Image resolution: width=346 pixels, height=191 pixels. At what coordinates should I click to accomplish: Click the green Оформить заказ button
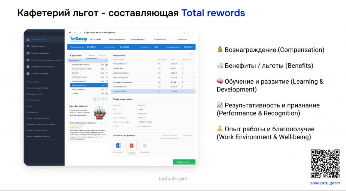(x=184, y=162)
